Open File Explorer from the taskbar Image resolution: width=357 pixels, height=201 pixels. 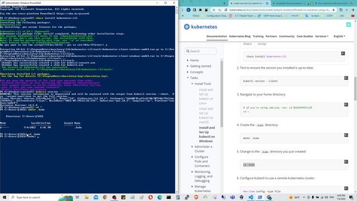87,197
